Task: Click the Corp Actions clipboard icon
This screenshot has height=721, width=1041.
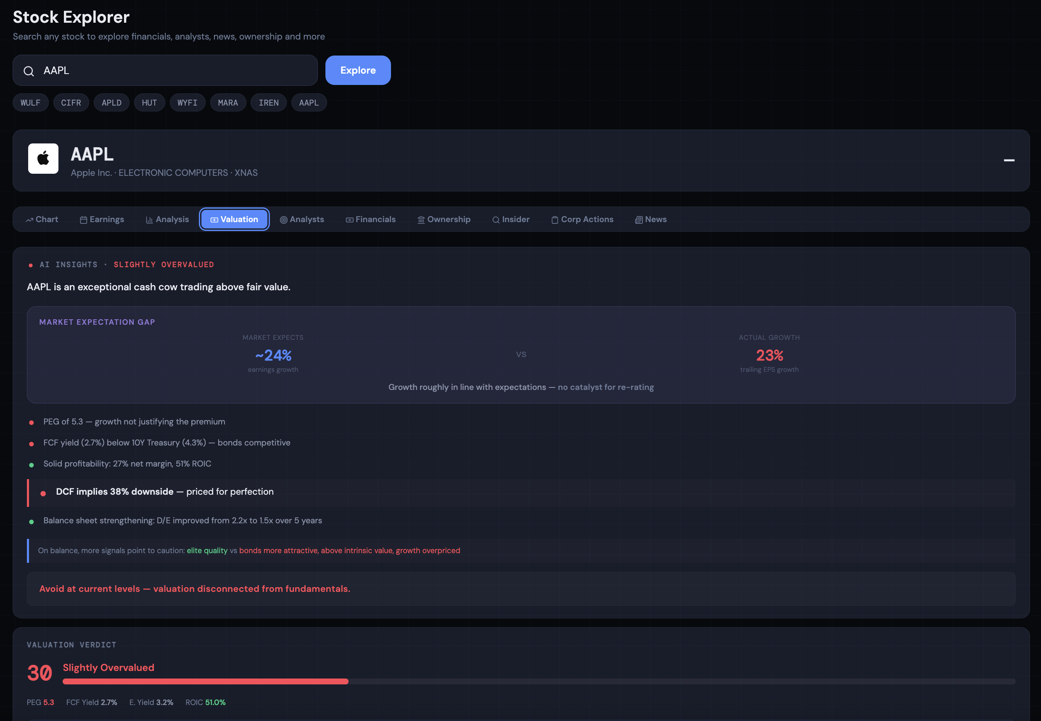Action: click(x=555, y=220)
